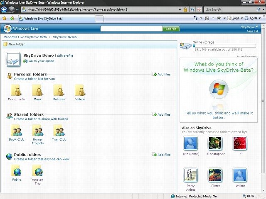Open Christopher's SkyDrive avatar
The height and width of the screenshot is (199, 266).
pos(215,143)
